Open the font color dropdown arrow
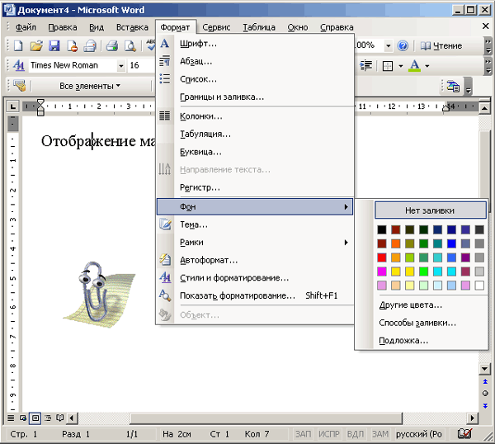This screenshot has height=444, width=495. pos(427,66)
